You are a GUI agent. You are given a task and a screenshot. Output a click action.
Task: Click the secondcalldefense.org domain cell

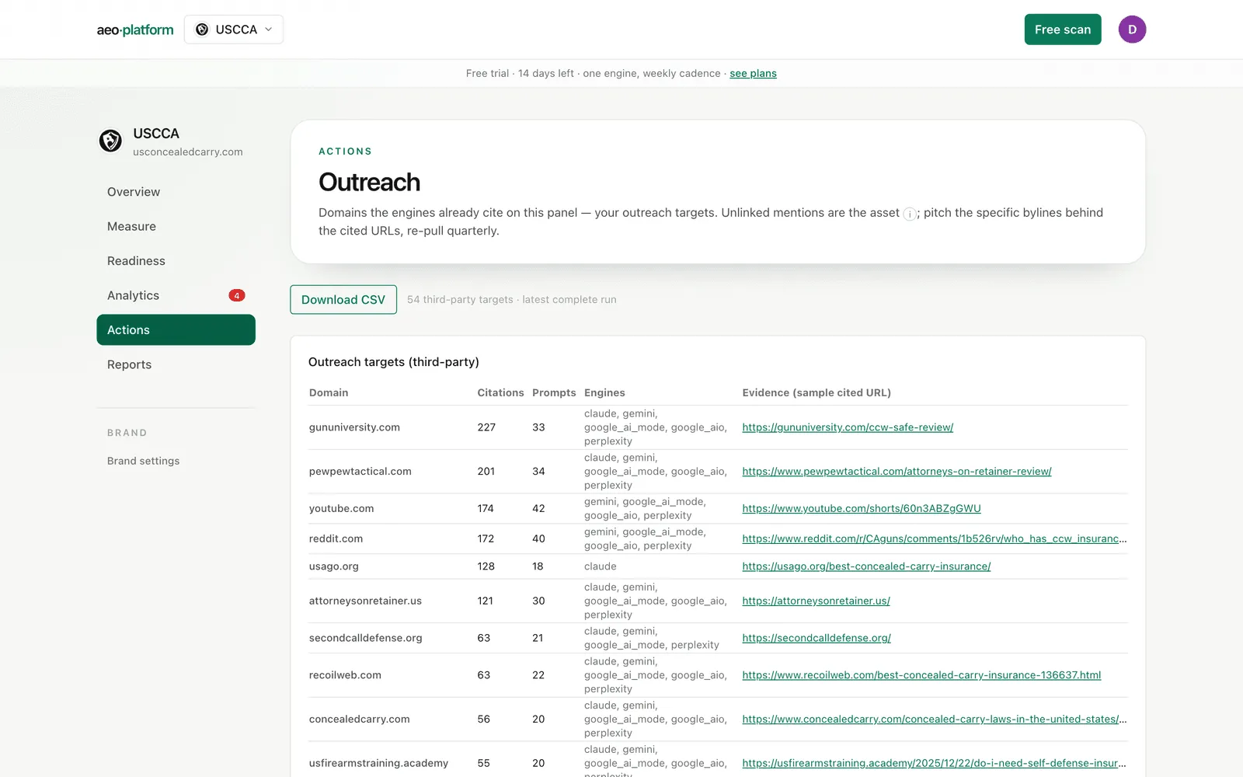pos(366,638)
